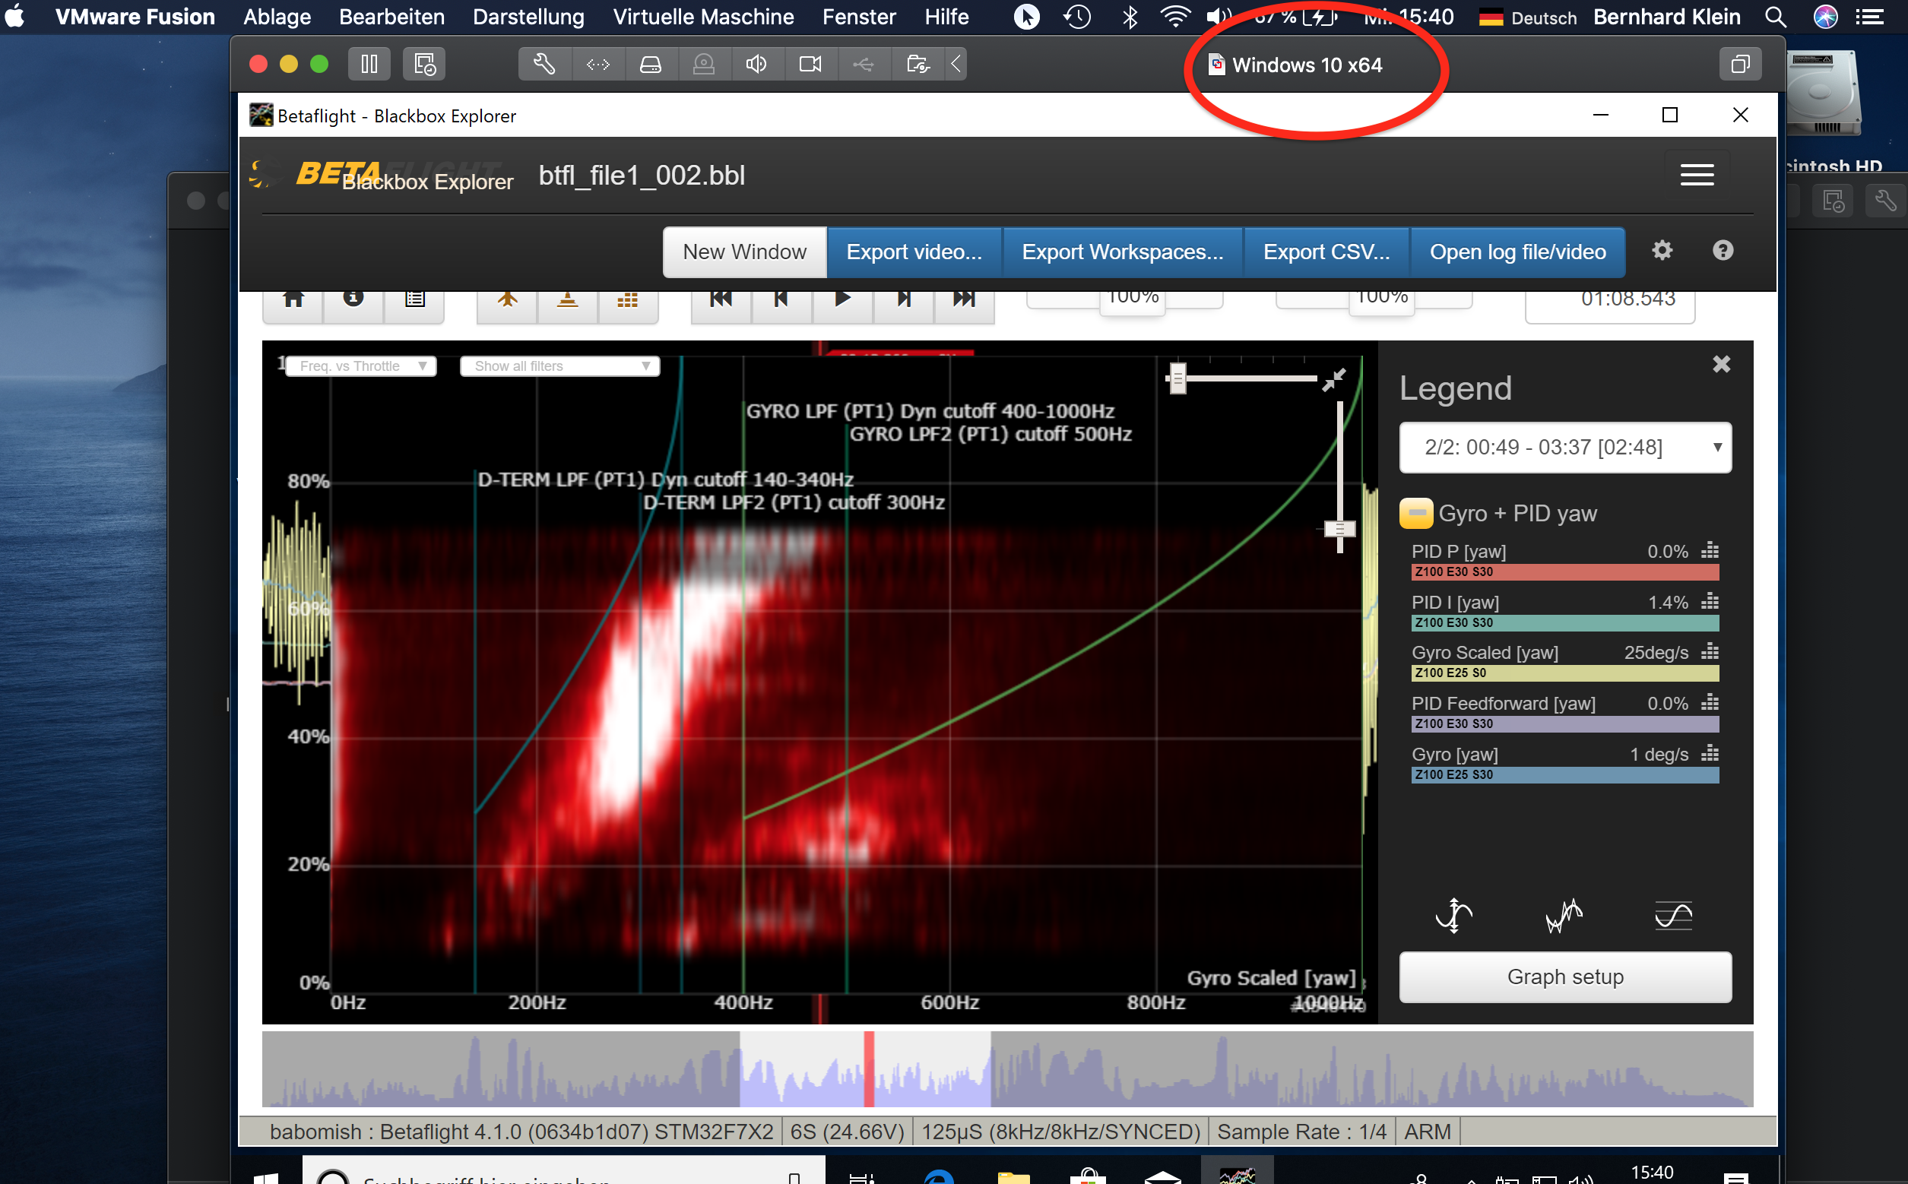
Task: Expand the Show all filters dropdown
Action: (559, 366)
